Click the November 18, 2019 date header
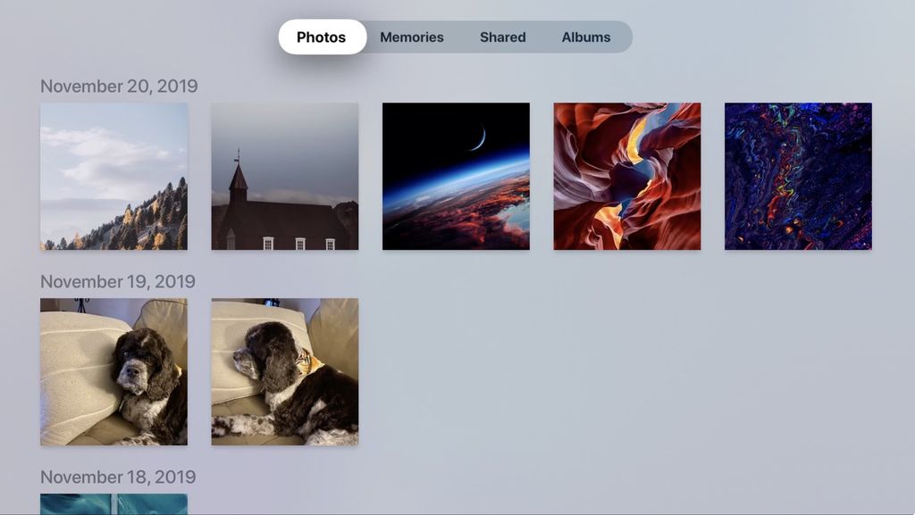The image size is (915, 515). (118, 478)
